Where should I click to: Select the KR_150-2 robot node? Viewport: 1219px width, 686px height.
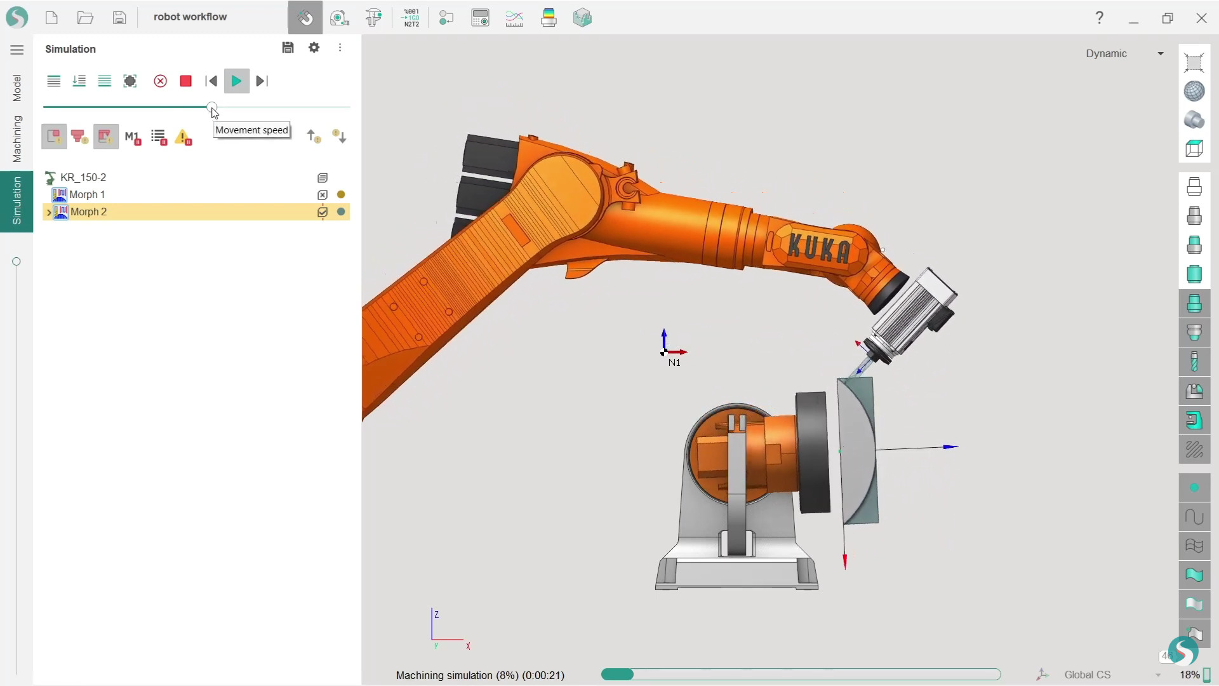click(x=83, y=178)
